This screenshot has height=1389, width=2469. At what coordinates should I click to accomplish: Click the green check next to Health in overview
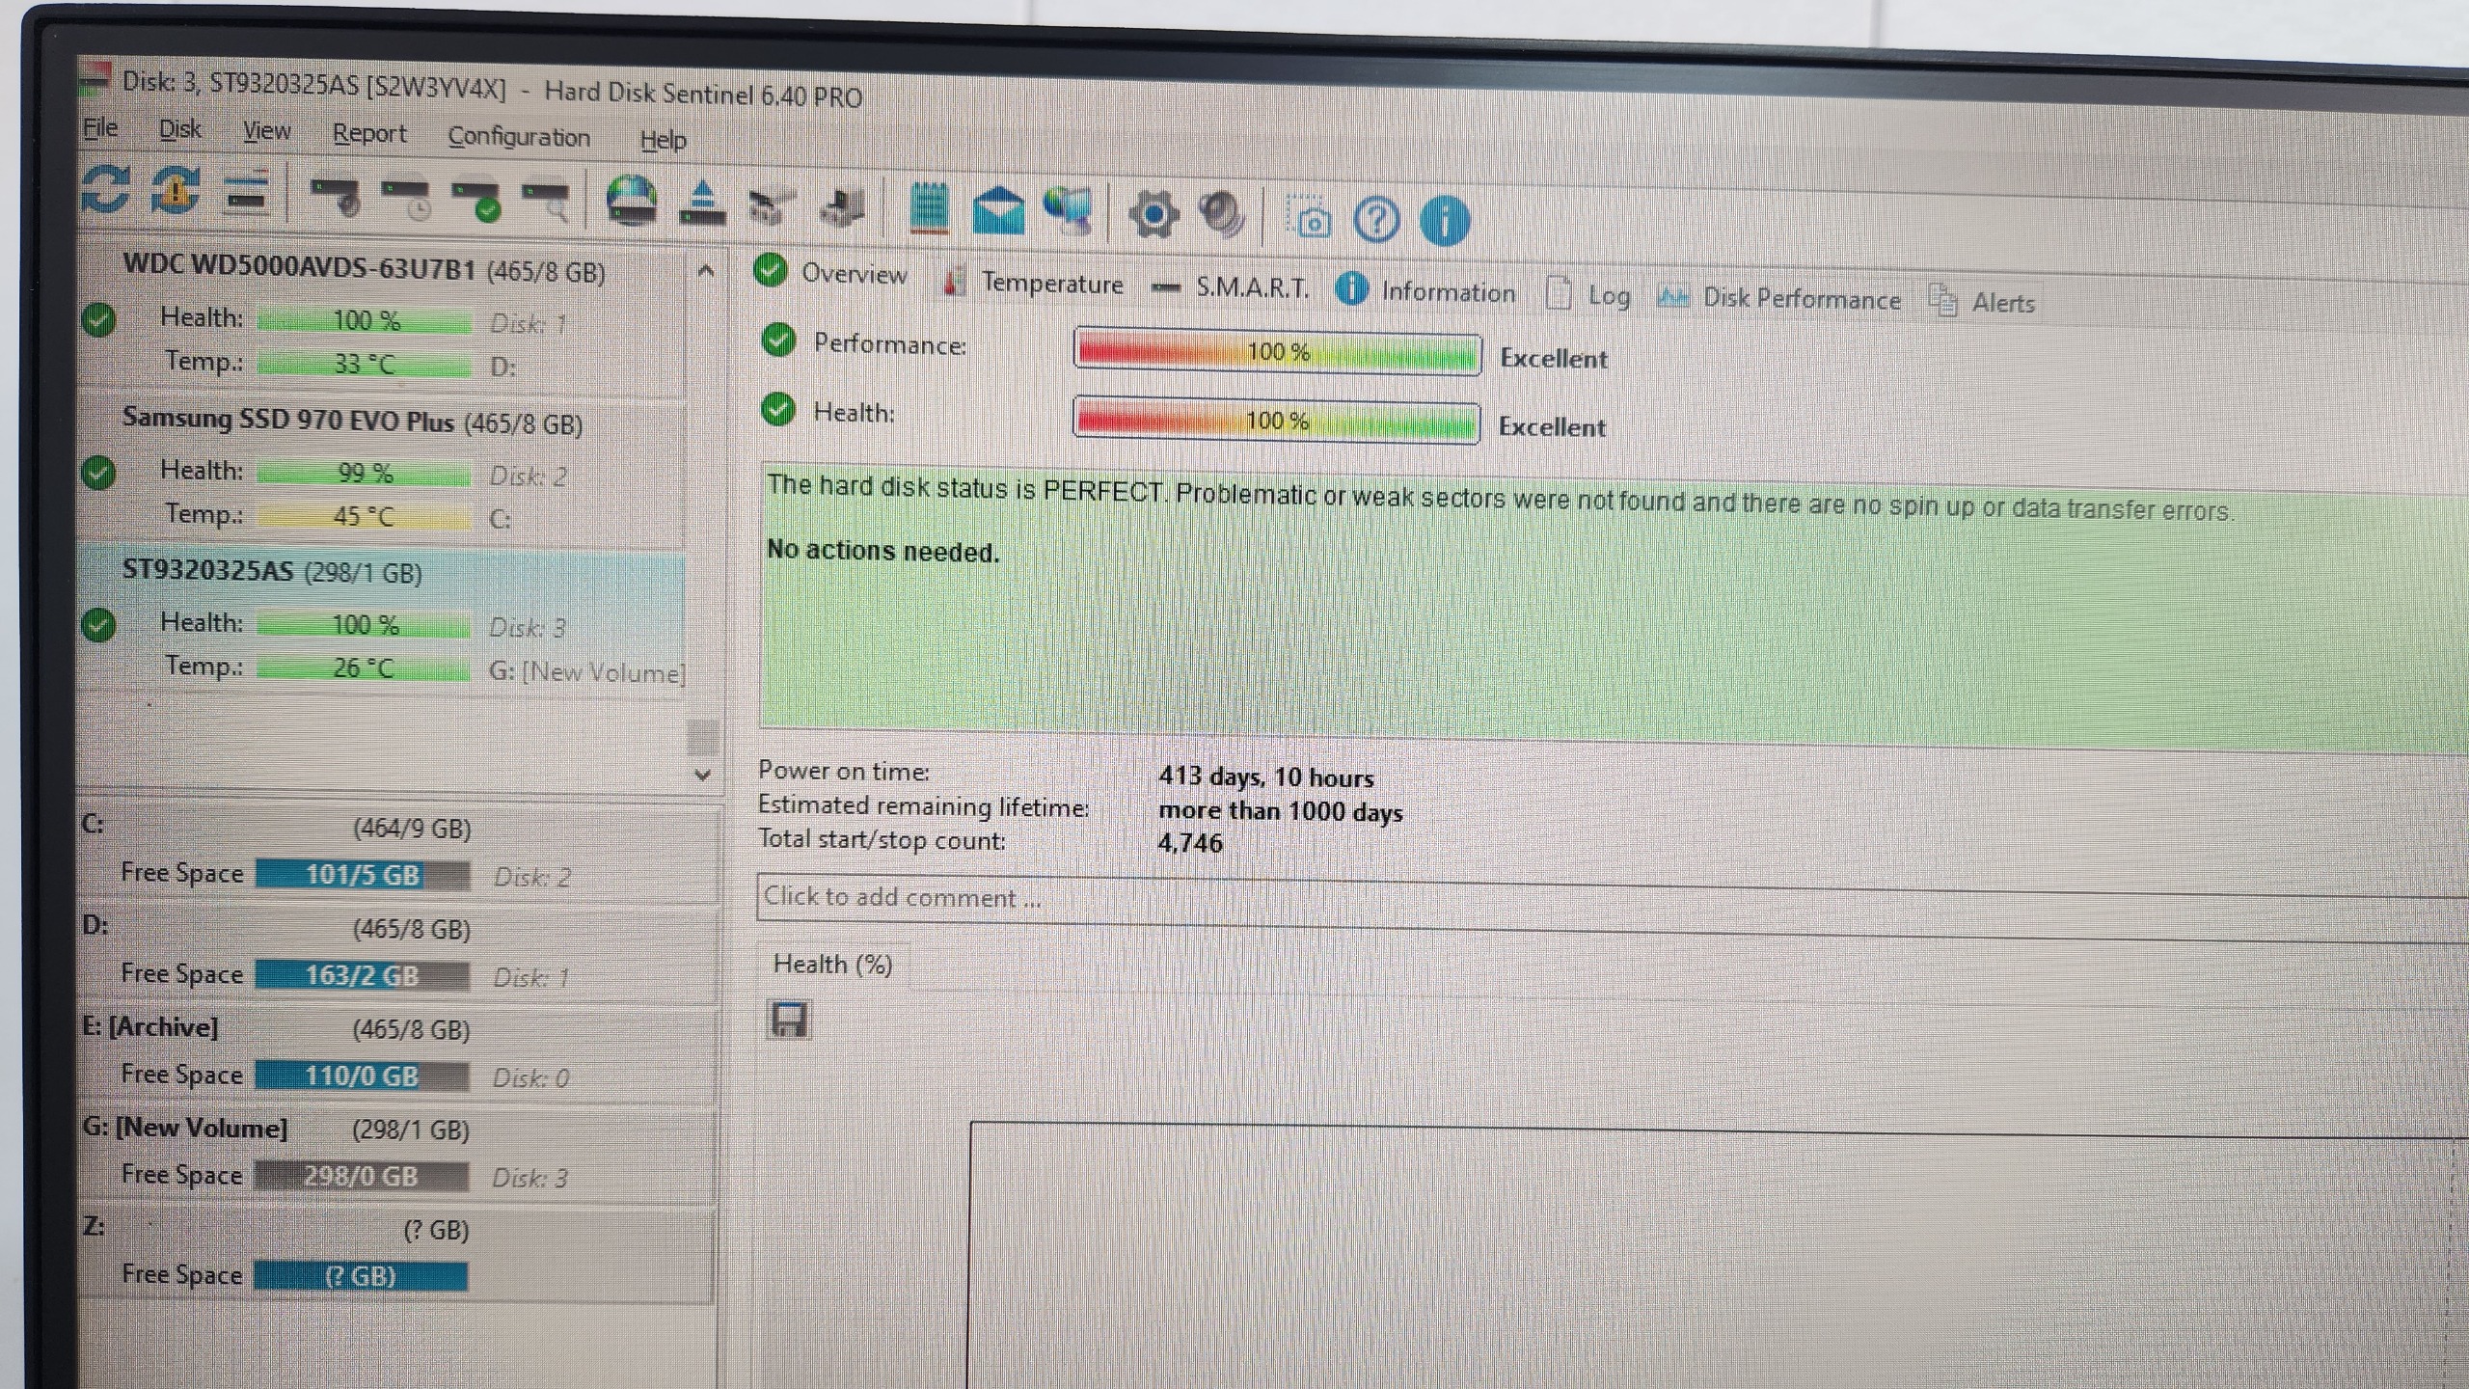click(x=777, y=409)
